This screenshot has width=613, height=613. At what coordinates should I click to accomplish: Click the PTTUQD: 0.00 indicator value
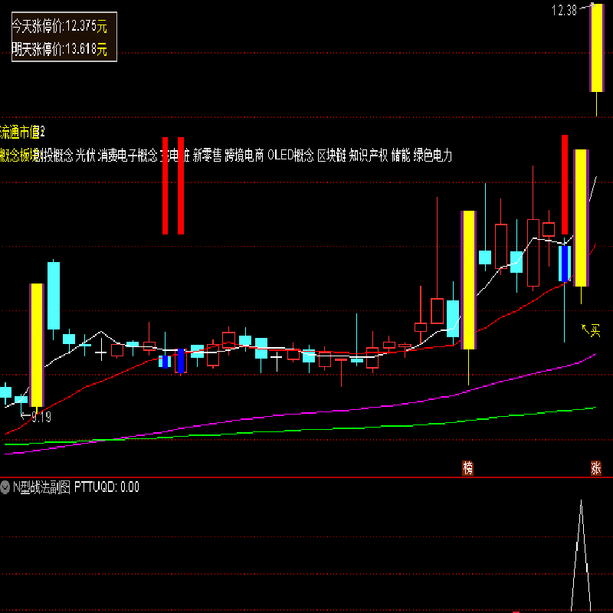tap(107, 487)
